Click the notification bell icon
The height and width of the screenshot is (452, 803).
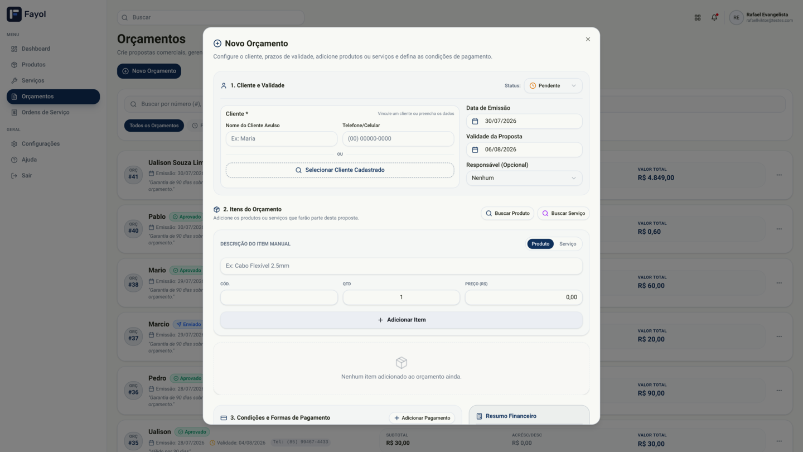714,17
